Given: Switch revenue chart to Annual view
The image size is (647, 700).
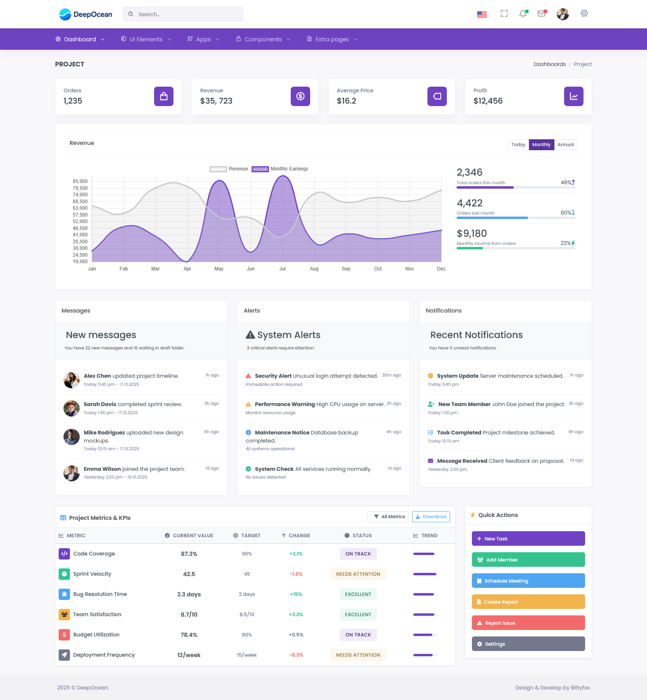Looking at the screenshot, I should point(565,145).
